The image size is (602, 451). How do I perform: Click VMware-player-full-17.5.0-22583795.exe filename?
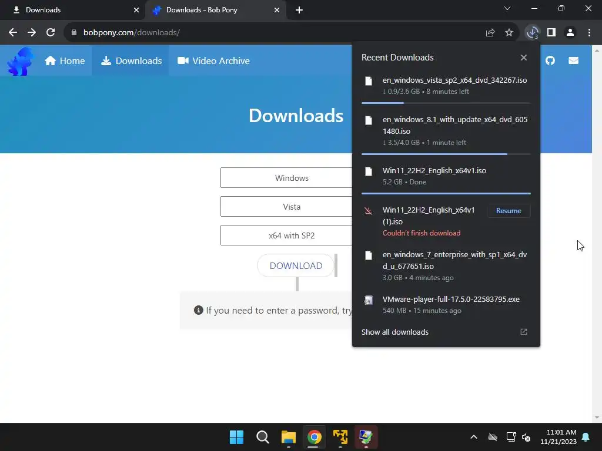[x=451, y=299]
